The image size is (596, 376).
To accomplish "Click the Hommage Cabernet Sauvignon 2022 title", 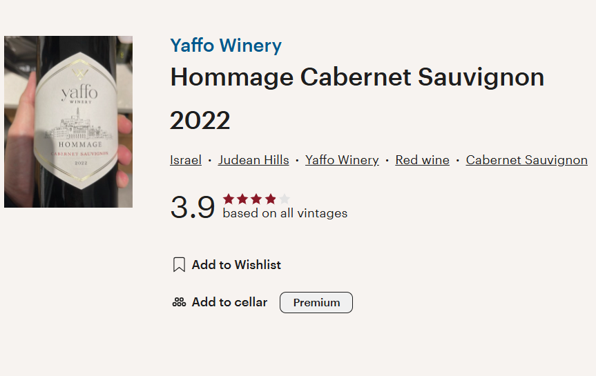I will click(x=357, y=78).
